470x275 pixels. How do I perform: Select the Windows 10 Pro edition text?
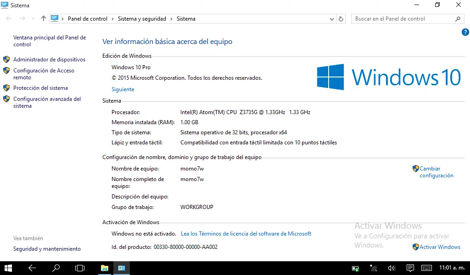(x=131, y=67)
